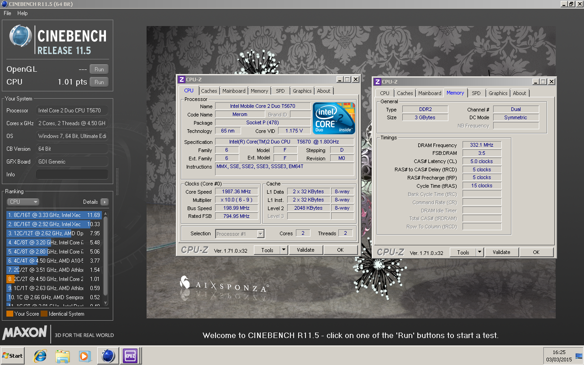
Task: Expand ranking Details arrow
Action: point(105,202)
